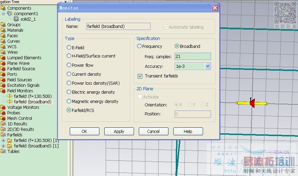
Task: Choose Current density monitor type
Action: pyautogui.click(x=69, y=74)
